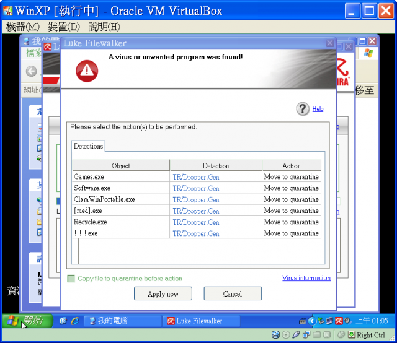Click VirtualBox USB devices status icon
The image size is (397, 343).
(x=296, y=335)
